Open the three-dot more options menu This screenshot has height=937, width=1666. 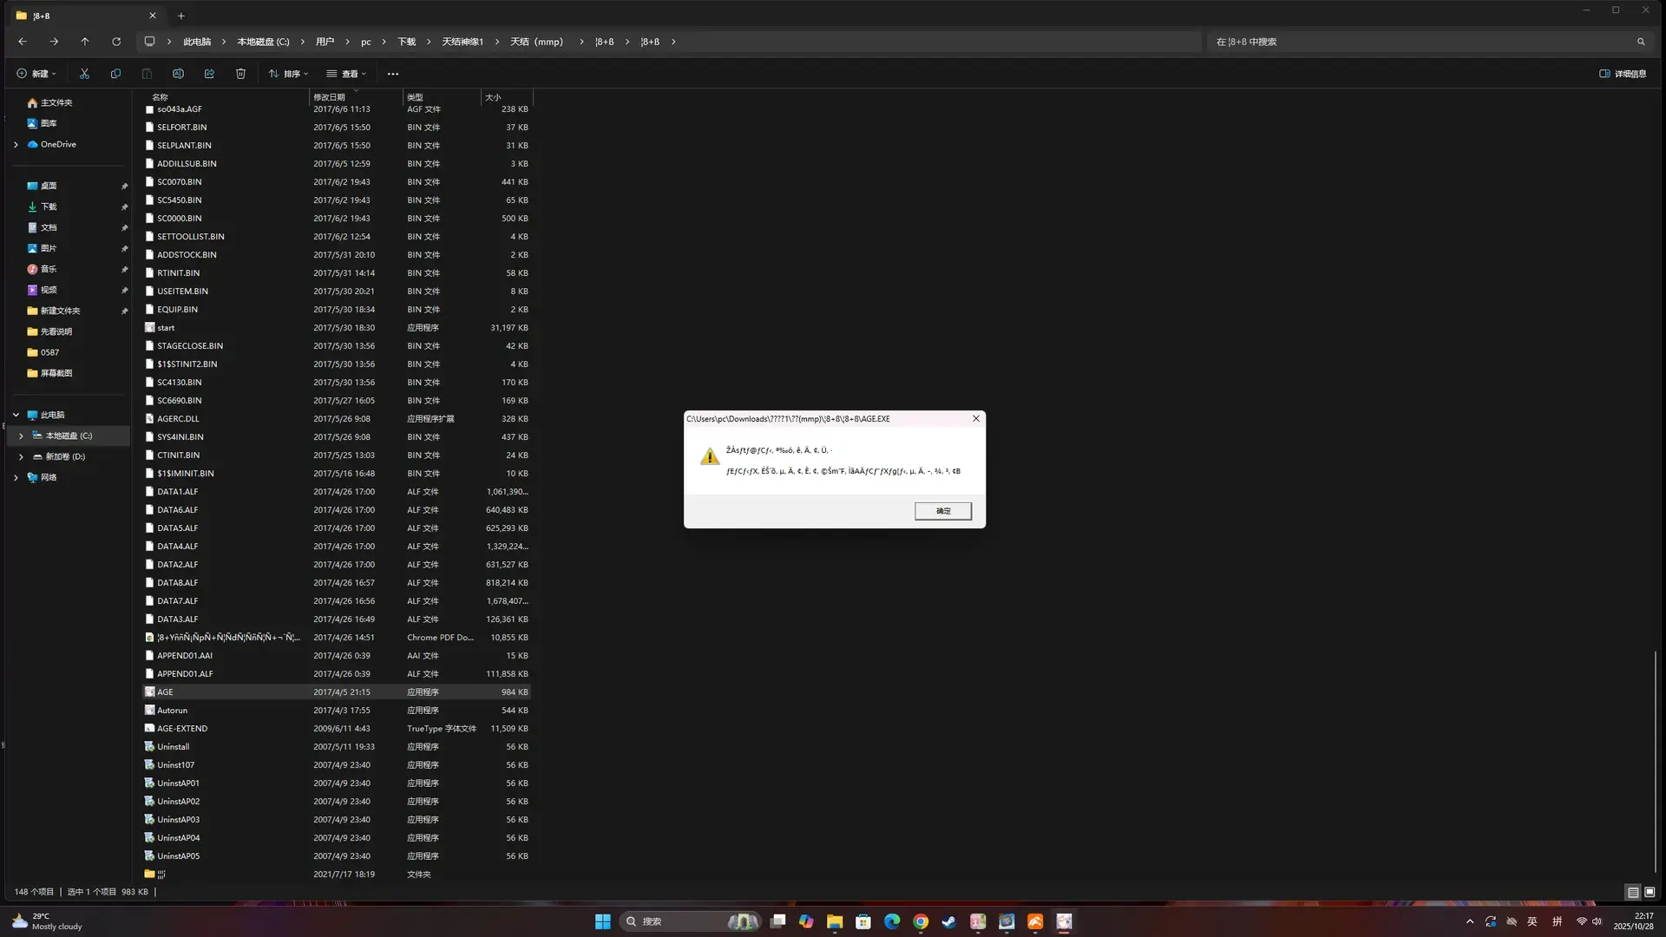click(393, 74)
